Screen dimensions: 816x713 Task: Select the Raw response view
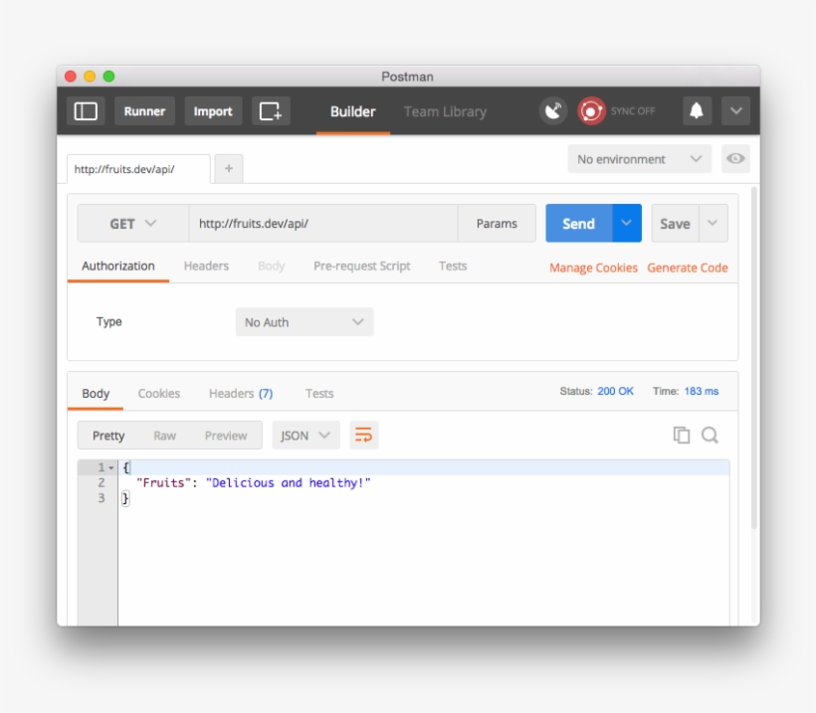[x=164, y=436]
